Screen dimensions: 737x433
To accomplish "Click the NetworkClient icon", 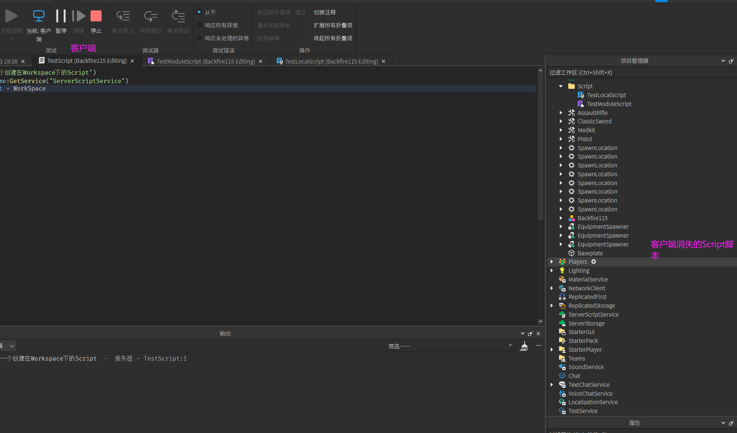I will 562,288.
